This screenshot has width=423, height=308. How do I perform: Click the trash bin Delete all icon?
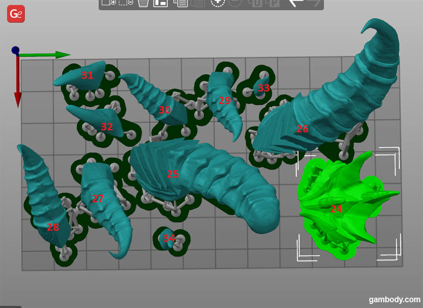[x=143, y=3]
